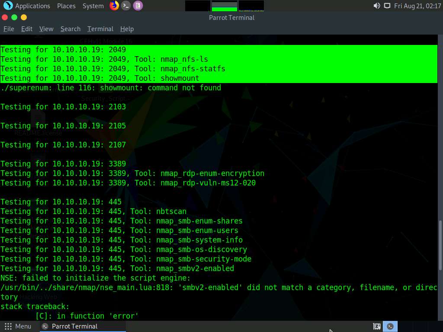Click the Menu button in bottom panel
The image size is (443, 332).
point(18,326)
